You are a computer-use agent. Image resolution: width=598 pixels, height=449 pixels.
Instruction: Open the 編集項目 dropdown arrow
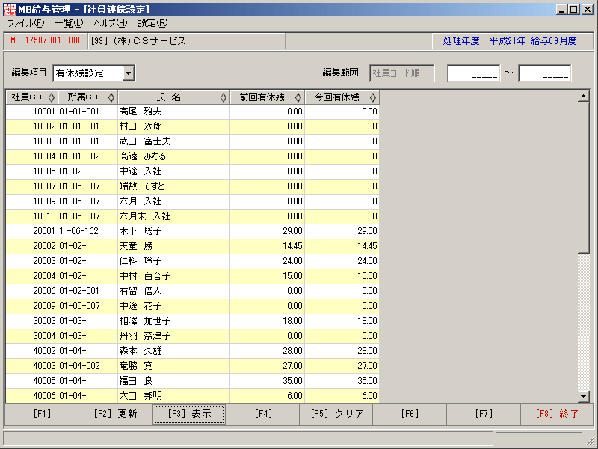pyautogui.click(x=129, y=73)
